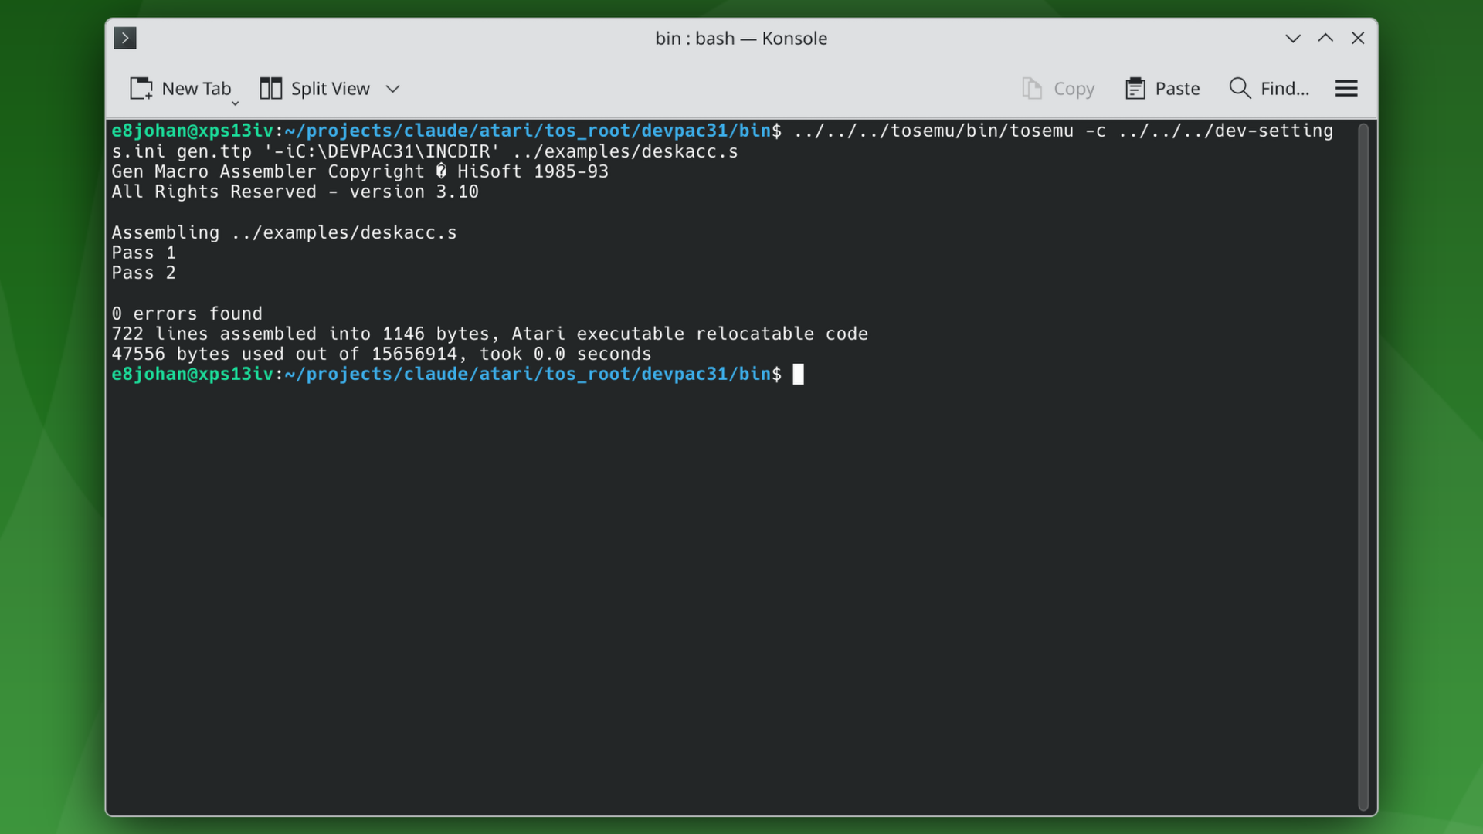Click the Konsole terminal icon in title bar
This screenshot has width=1483, height=834.
pyautogui.click(x=125, y=38)
